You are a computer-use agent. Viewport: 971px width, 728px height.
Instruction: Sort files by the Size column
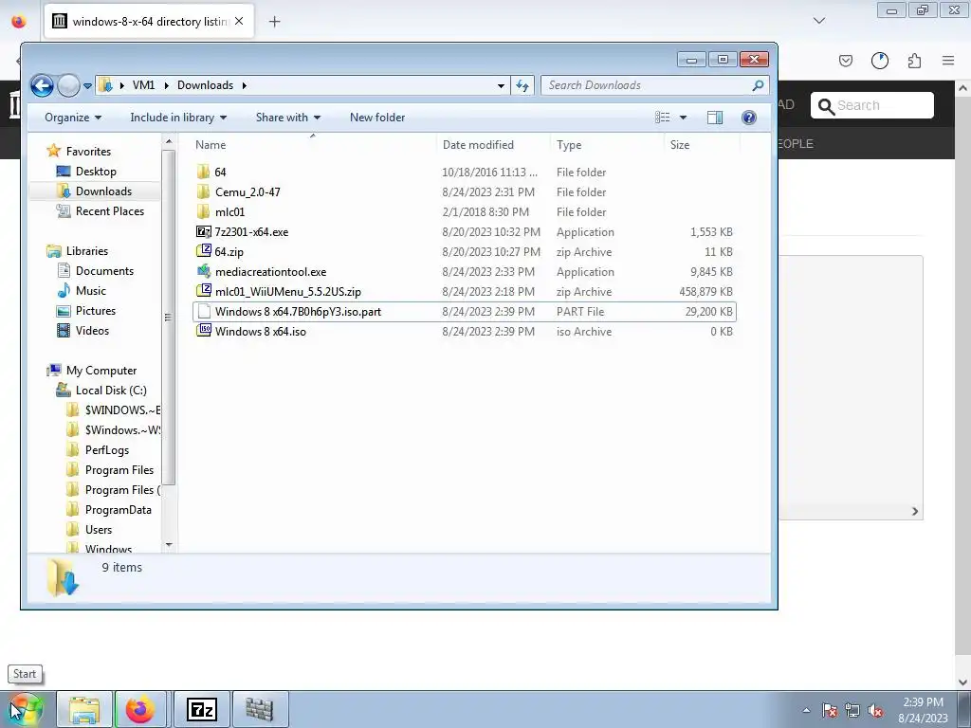click(x=679, y=145)
